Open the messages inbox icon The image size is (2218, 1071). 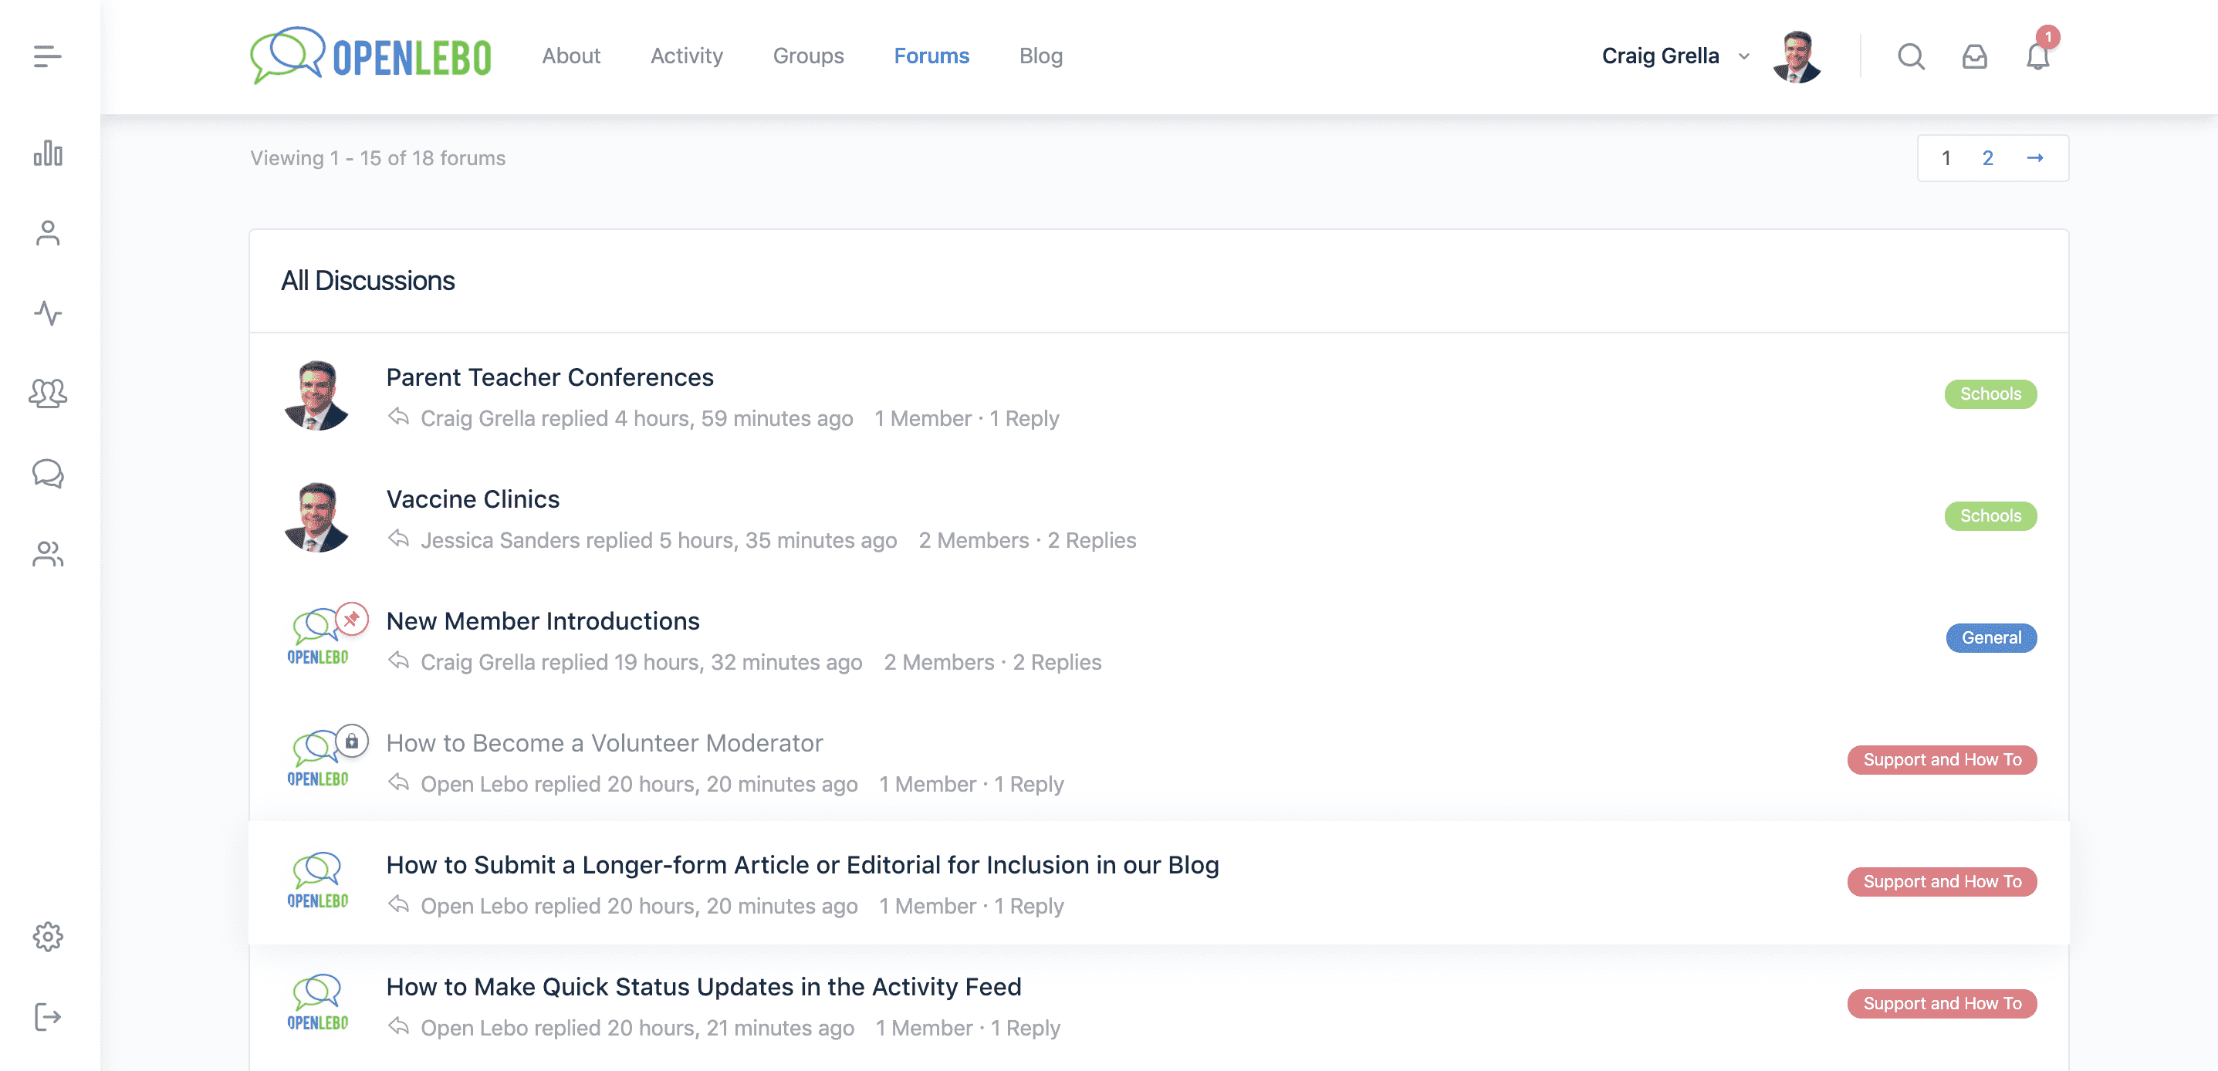[1974, 56]
